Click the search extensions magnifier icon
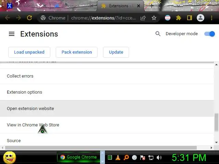 tap(158, 34)
